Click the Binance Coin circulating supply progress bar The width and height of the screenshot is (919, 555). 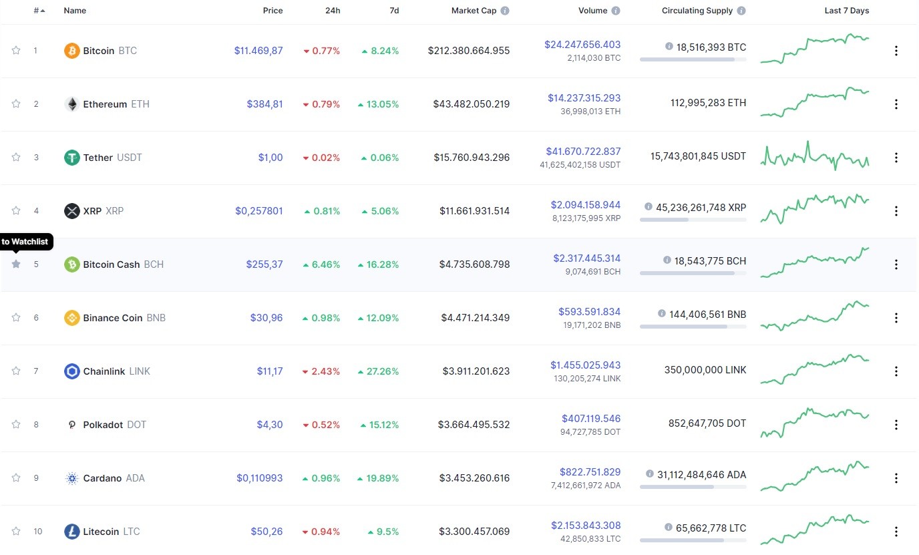[693, 327]
